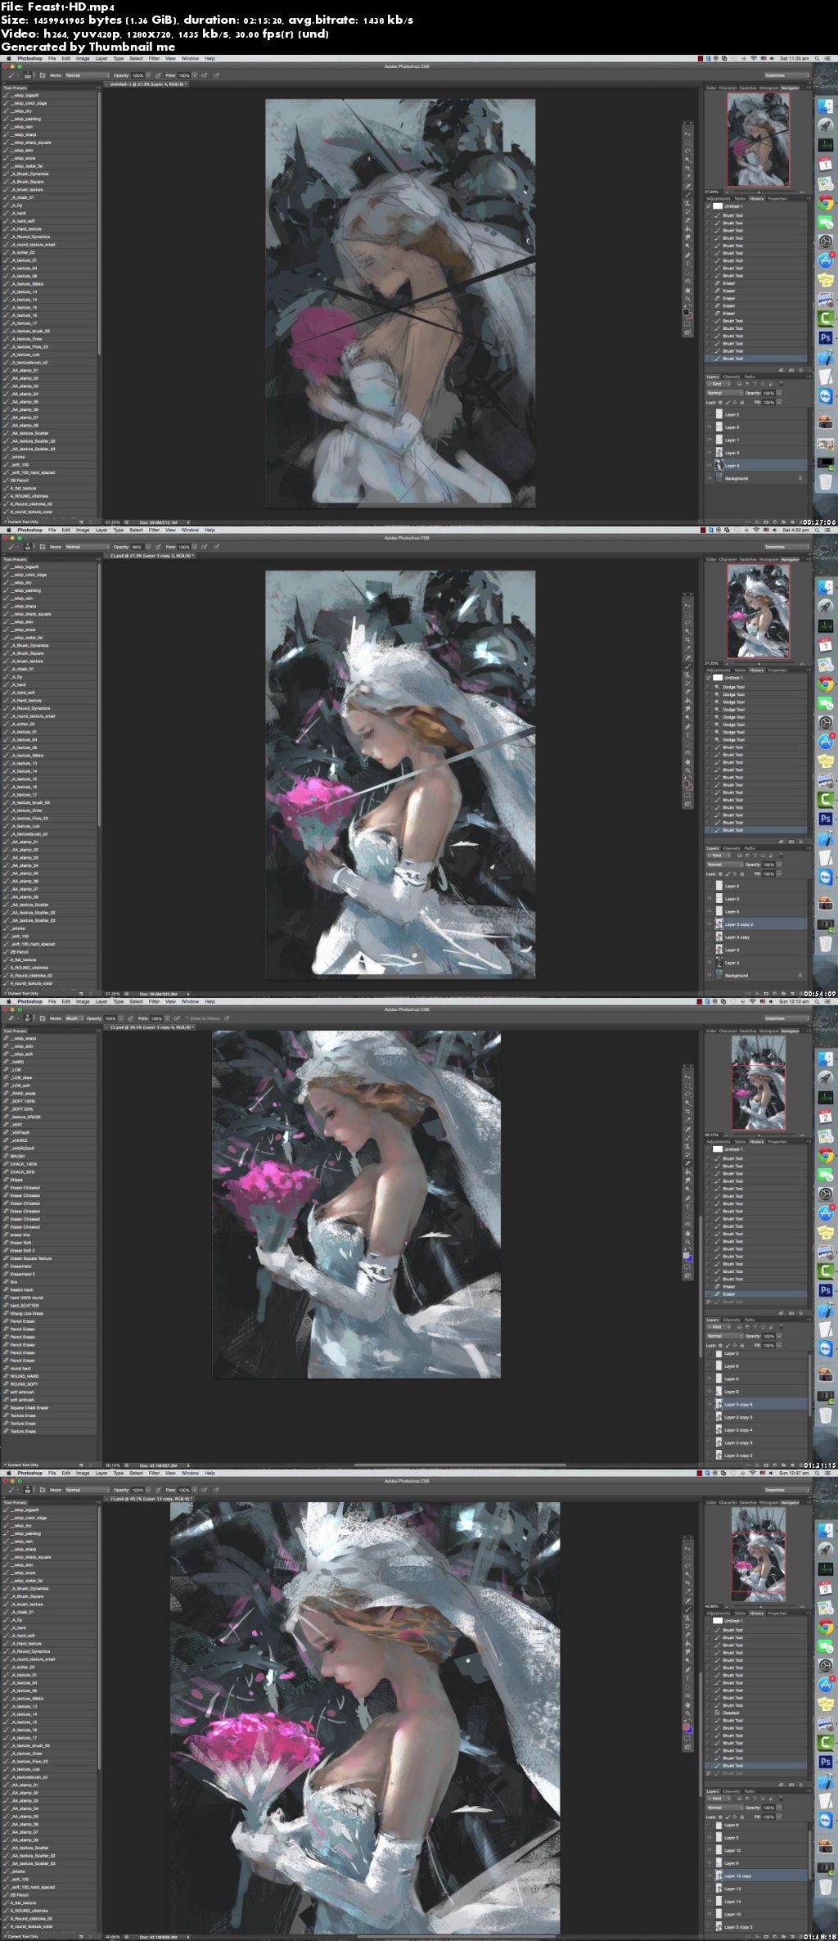Viewport: 838px width, 1941px height.
Task: Open options bar Mode dropdown in 00:27:06 frame
Action: pos(88,75)
